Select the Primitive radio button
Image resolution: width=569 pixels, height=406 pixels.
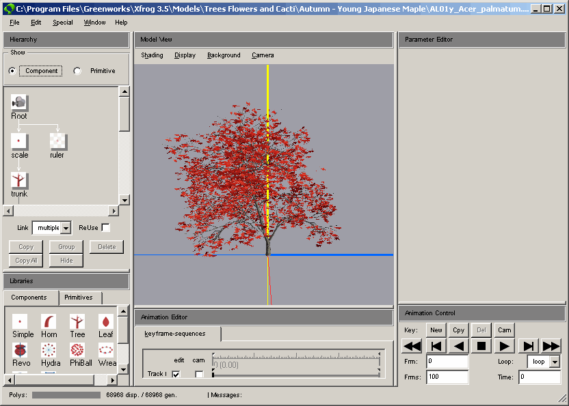(77, 71)
